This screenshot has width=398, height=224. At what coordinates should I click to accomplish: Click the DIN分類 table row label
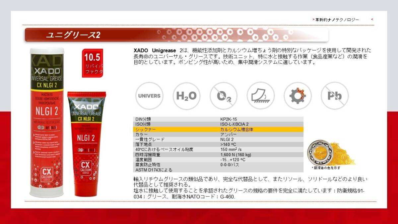coord(143,119)
